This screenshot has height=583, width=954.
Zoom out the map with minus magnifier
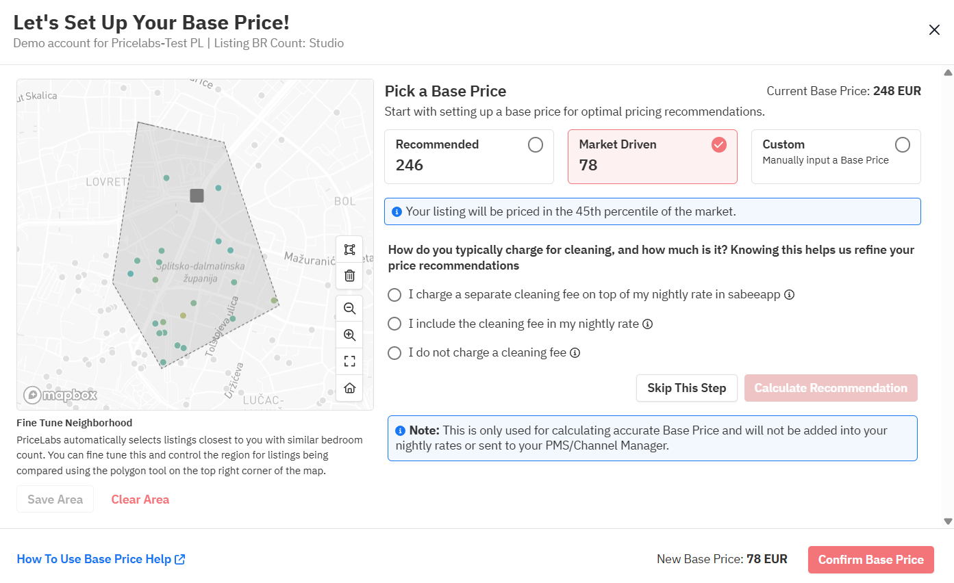point(349,309)
